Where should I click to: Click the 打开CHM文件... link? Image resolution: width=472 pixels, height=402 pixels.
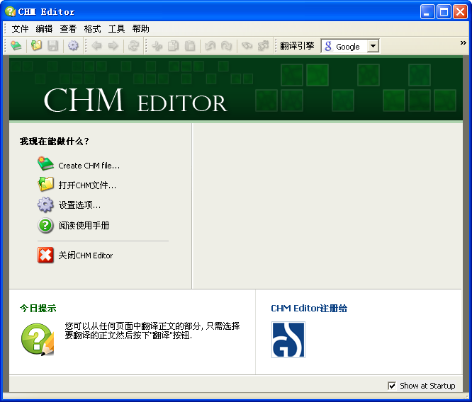[x=87, y=185]
